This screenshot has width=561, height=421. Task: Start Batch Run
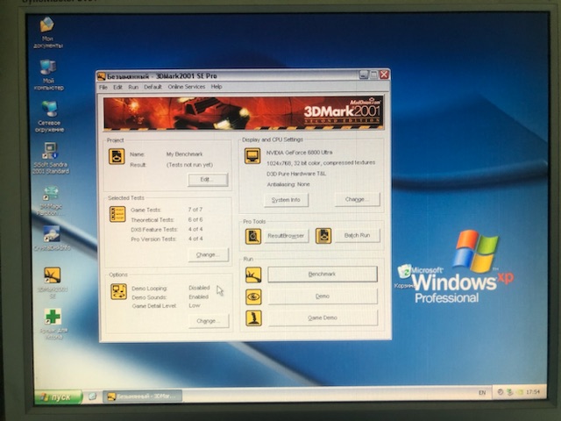[357, 236]
